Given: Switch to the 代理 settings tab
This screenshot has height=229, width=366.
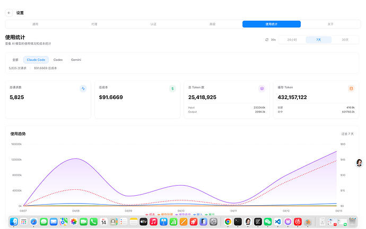Looking at the screenshot, I should 94,24.
